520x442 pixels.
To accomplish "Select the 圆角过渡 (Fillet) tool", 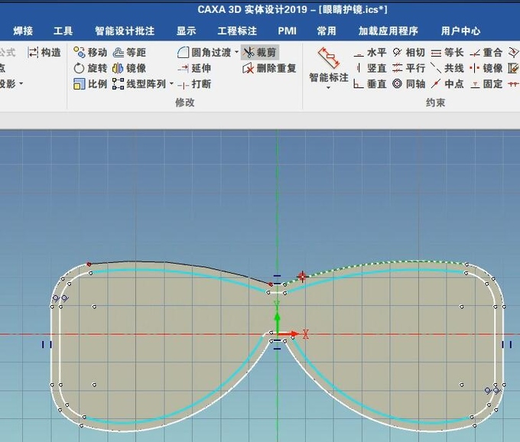I will pos(204,53).
